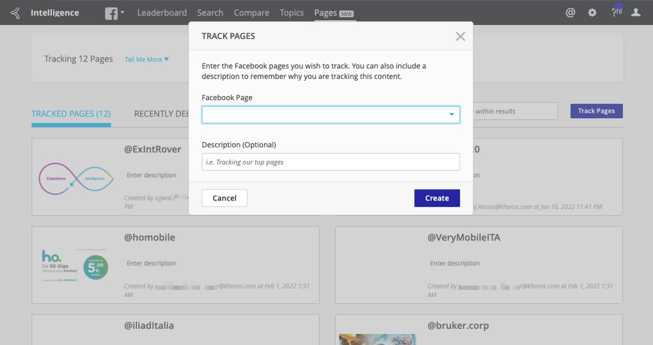Click the Track Pages button
The height and width of the screenshot is (345, 653).
(596, 111)
